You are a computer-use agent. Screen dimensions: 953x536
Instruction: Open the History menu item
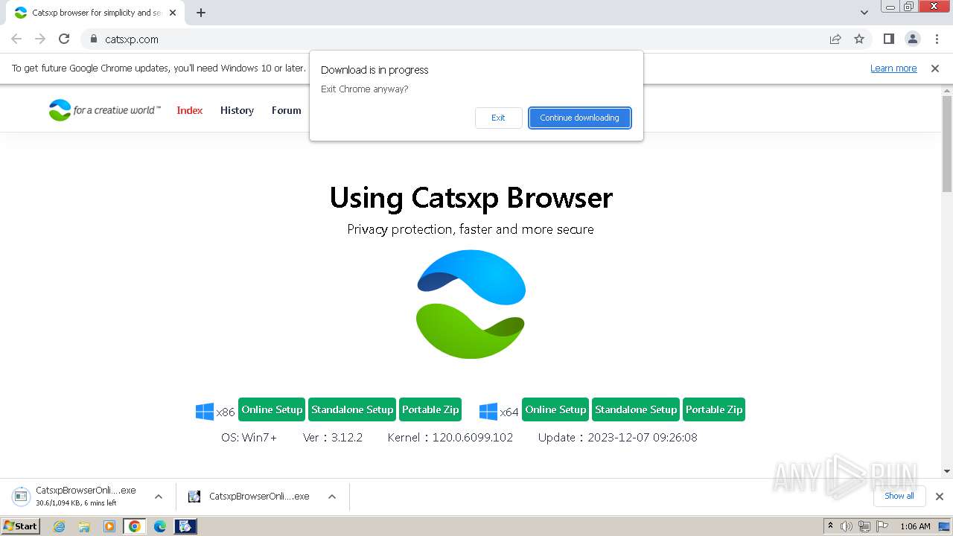pyautogui.click(x=237, y=110)
